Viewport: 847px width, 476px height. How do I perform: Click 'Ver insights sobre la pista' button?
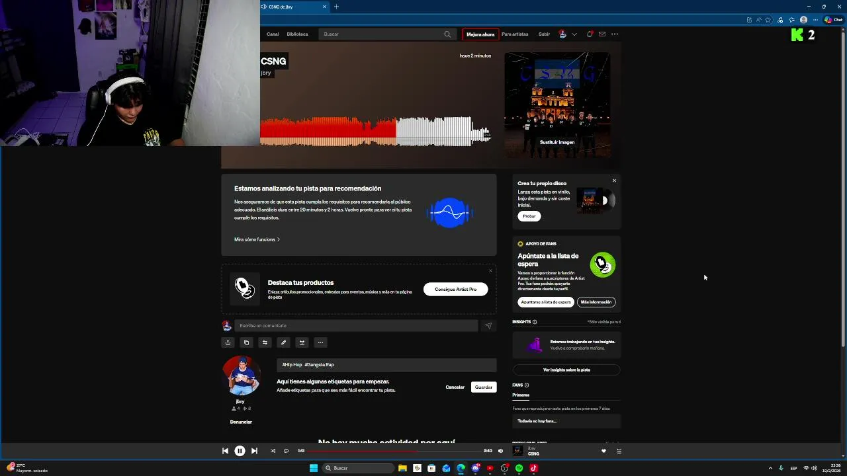coord(566,370)
